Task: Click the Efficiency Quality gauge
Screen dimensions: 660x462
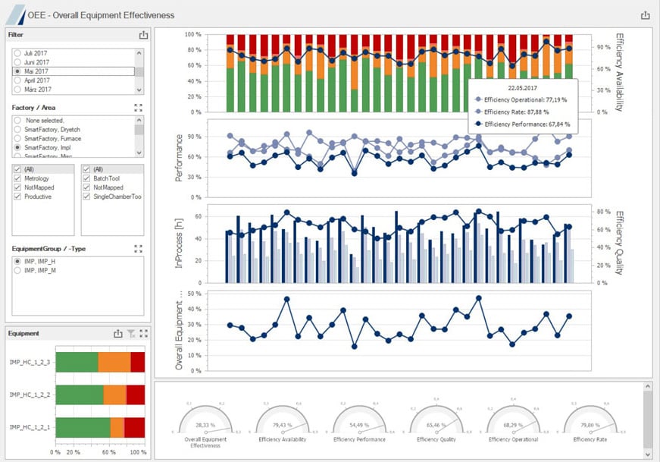Action: 436,420
